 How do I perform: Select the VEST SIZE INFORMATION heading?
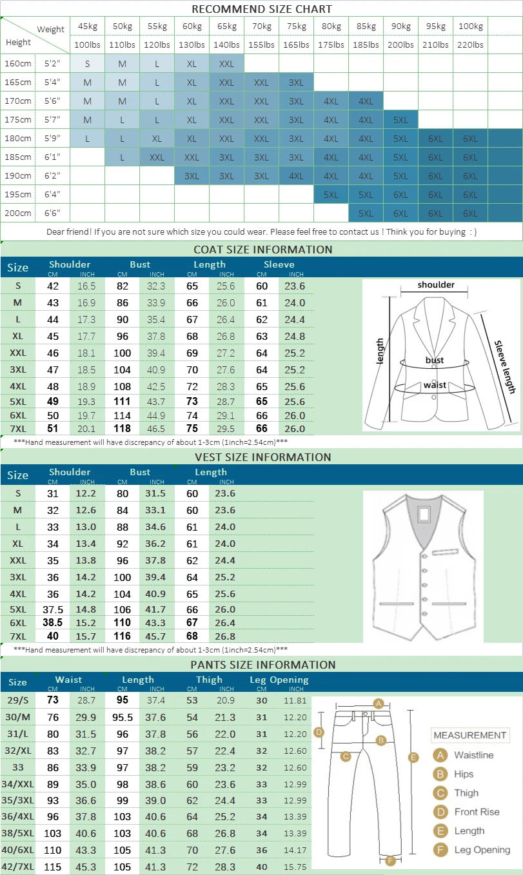(262, 457)
